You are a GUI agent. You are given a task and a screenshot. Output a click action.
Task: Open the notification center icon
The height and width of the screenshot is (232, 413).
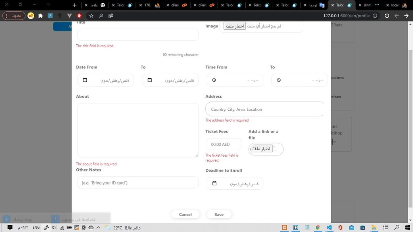coord(10,228)
